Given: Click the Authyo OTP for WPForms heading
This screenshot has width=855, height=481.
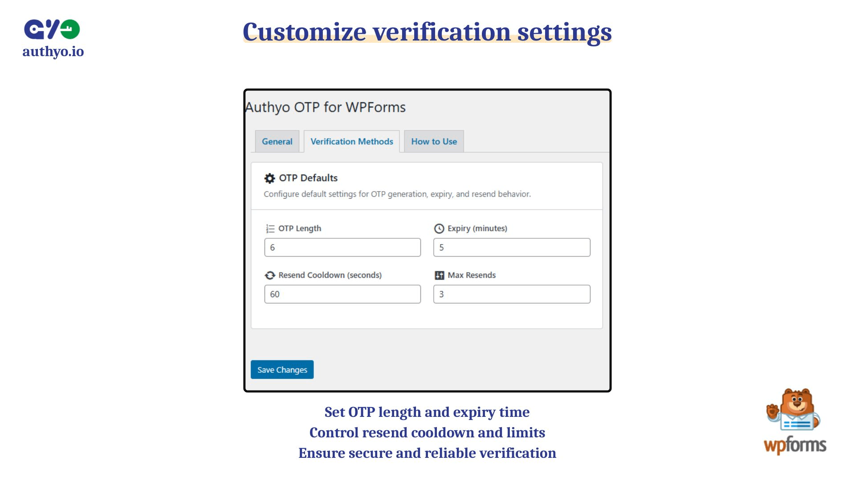Looking at the screenshot, I should coord(326,107).
